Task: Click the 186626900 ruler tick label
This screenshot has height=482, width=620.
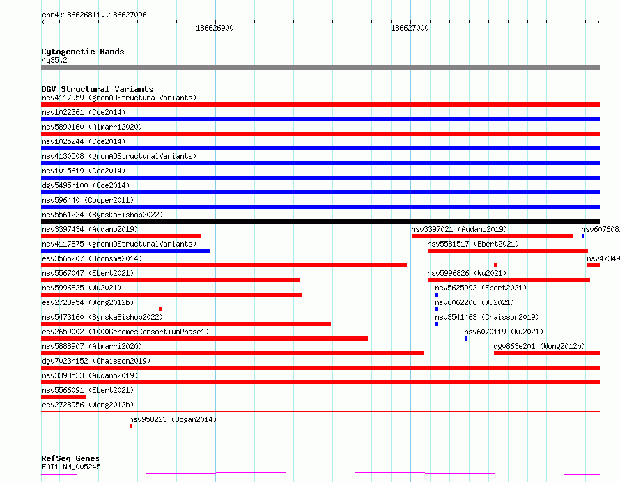Action: (x=215, y=28)
